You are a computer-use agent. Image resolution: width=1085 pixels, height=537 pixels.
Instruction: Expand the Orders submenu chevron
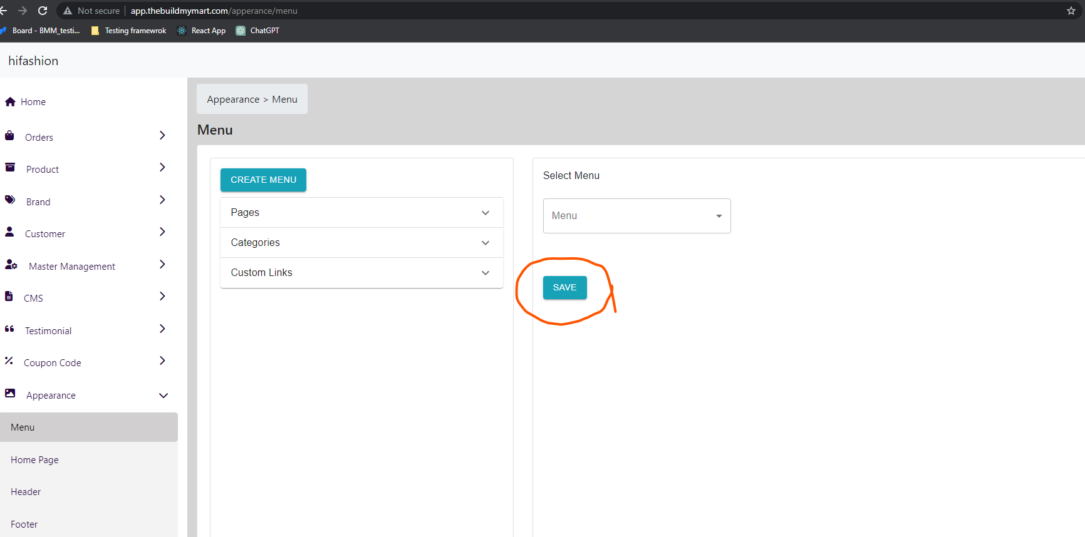tap(162, 135)
